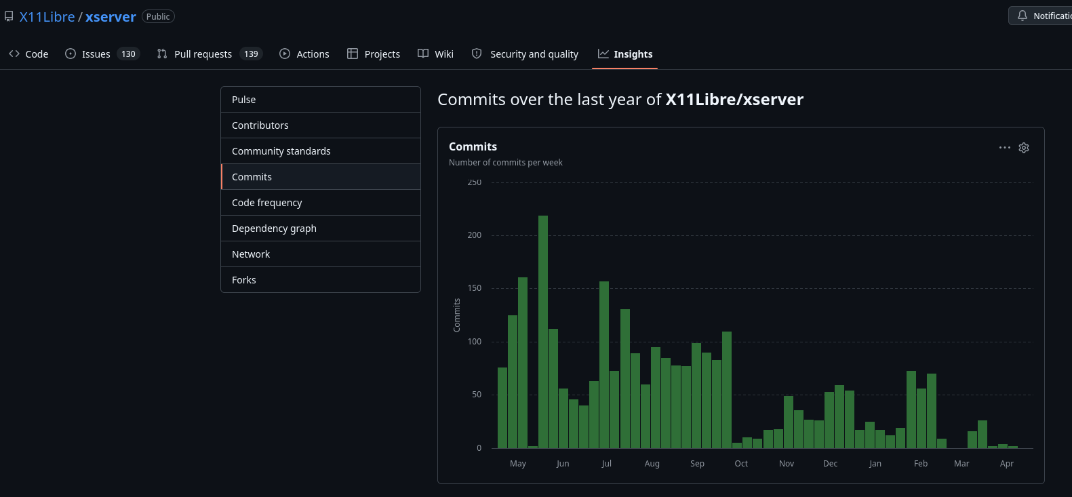Open notifications via the bell icon
This screenshot has height=497, width=1072.
click(1023, 16)
